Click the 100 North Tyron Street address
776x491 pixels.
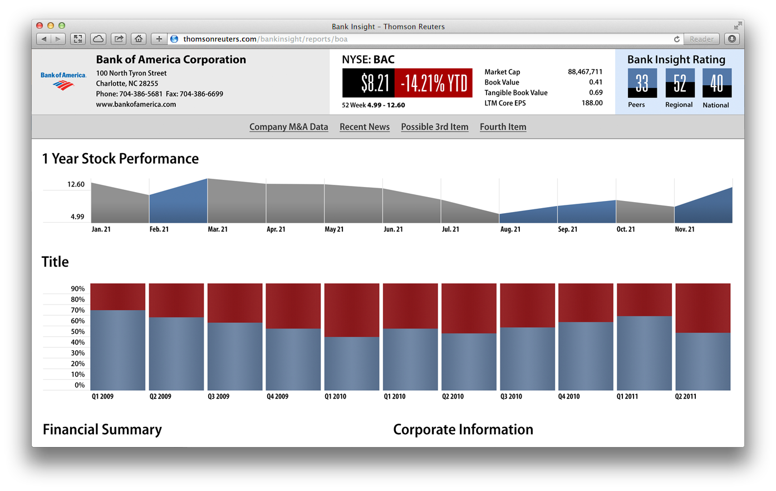pos(131,73)
